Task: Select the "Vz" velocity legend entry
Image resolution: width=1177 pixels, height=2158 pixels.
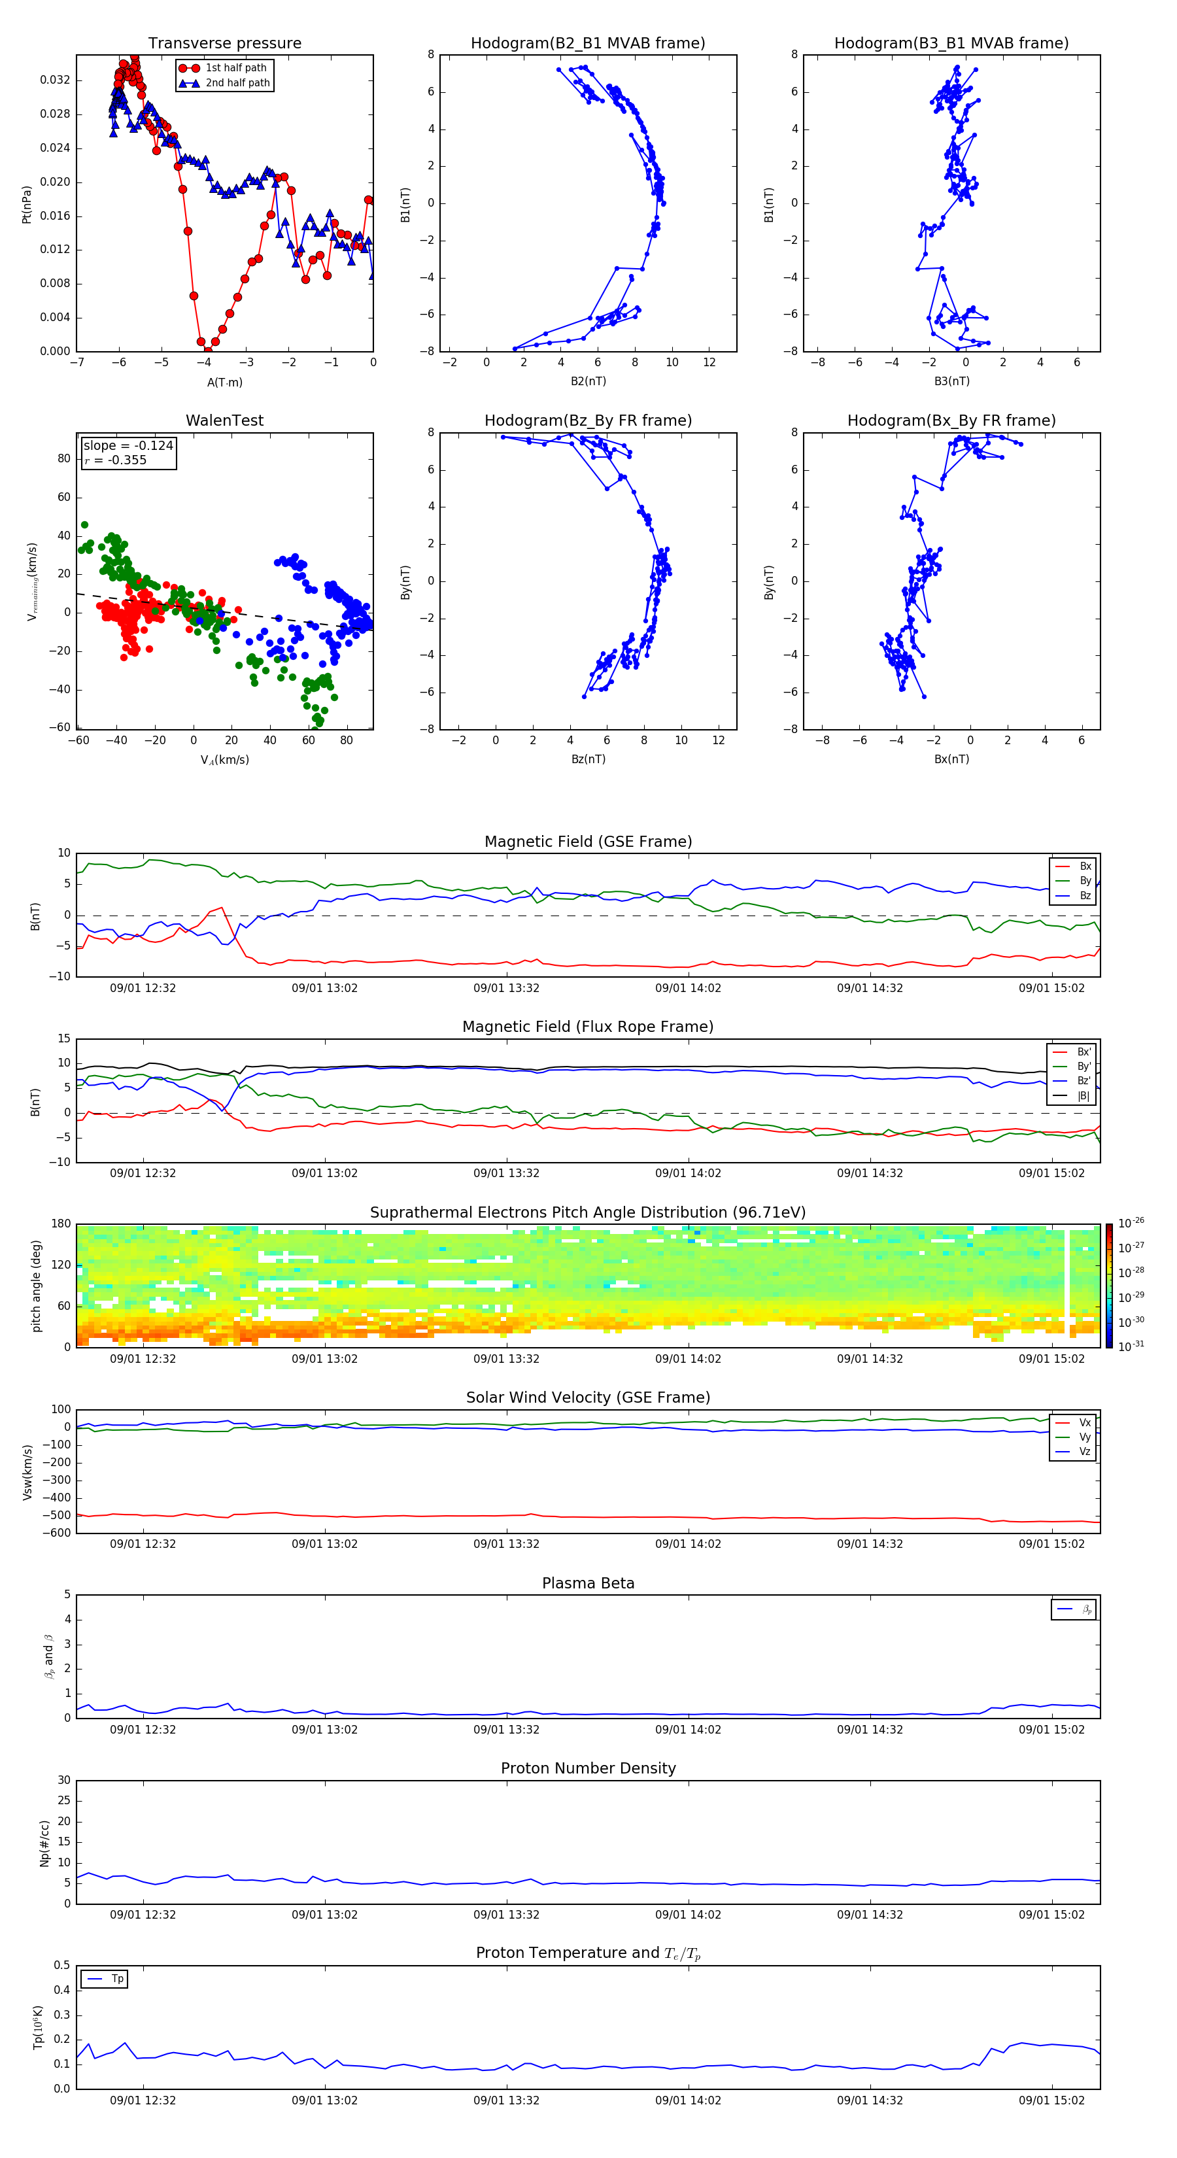Action: [1074, 1452]
